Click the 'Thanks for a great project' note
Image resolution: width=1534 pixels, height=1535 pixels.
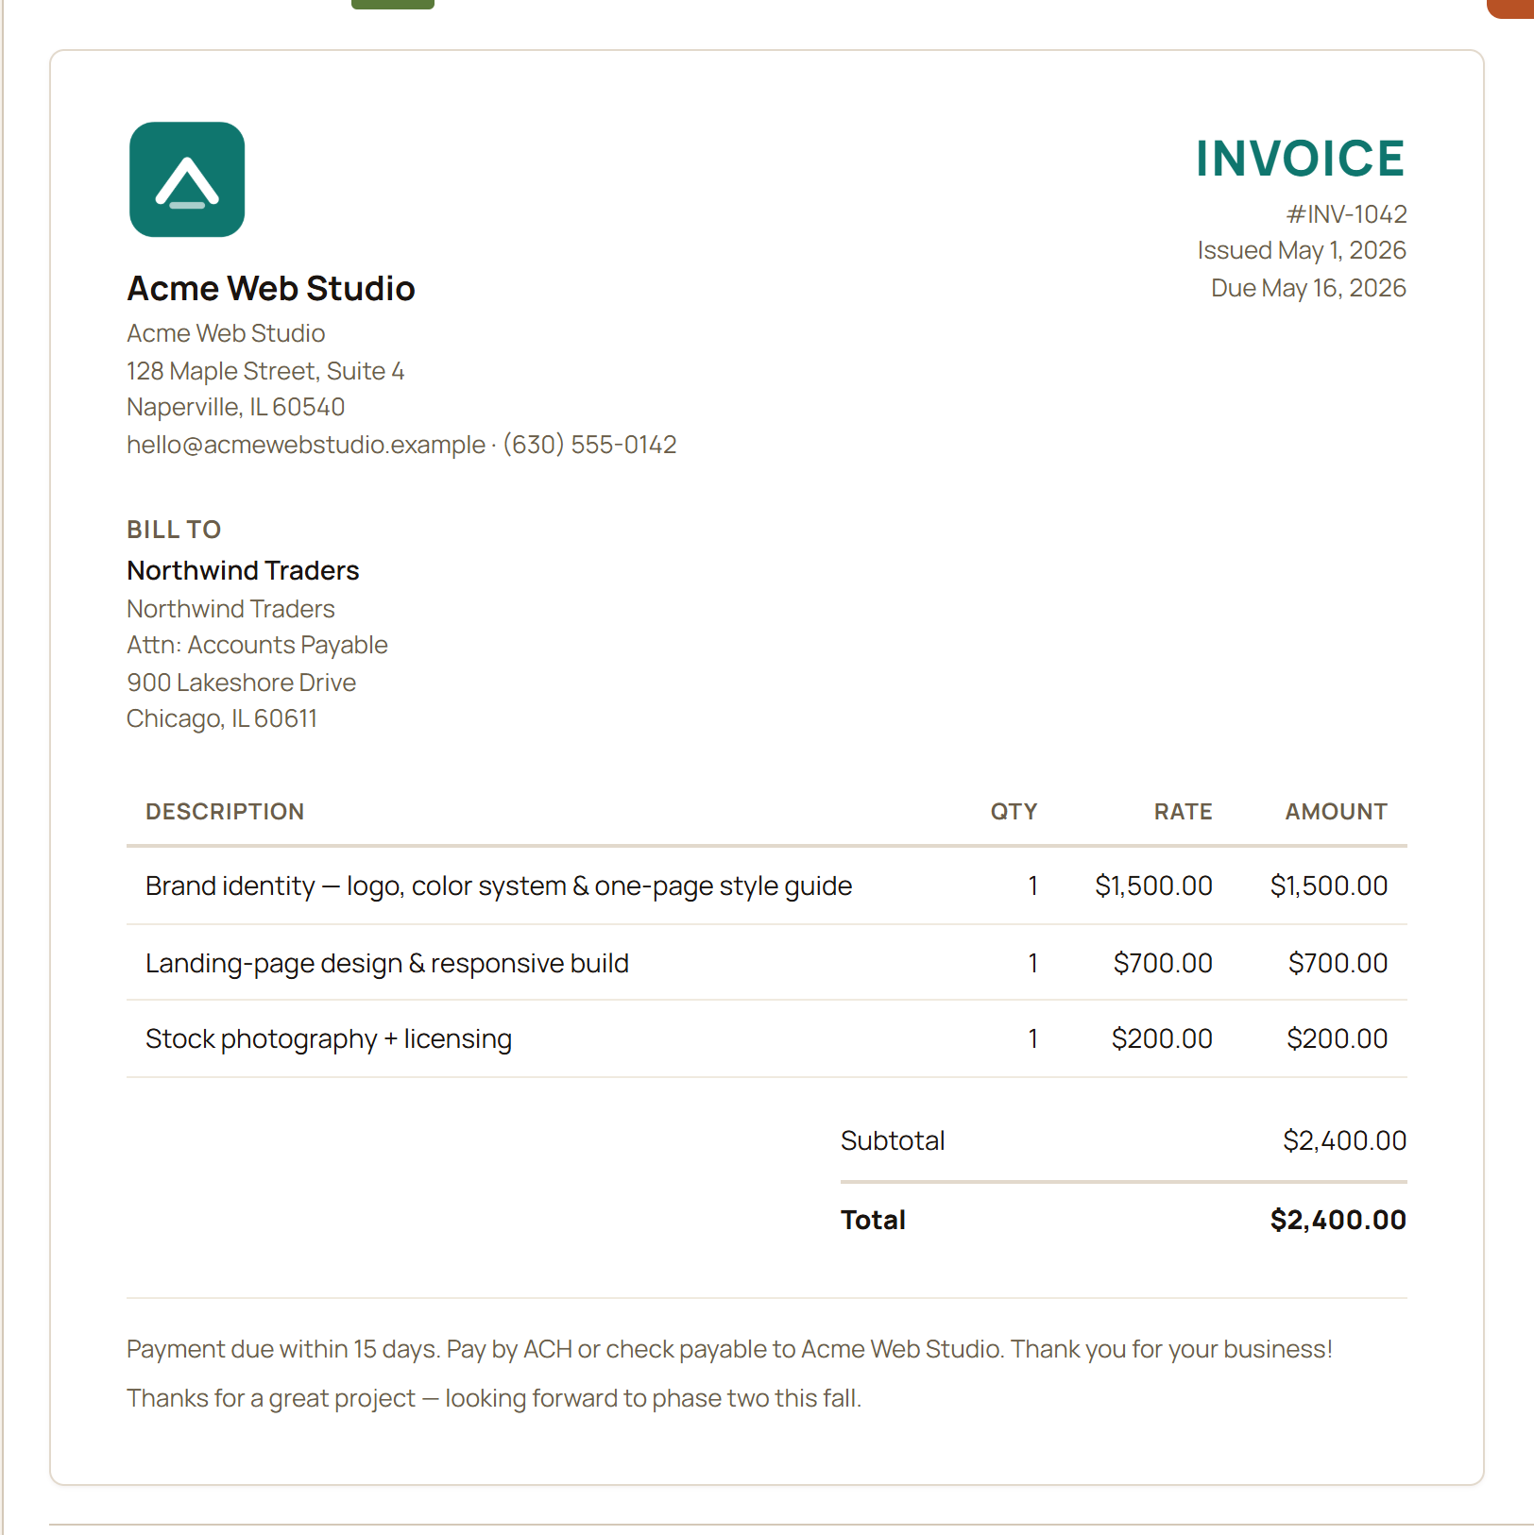494,1398
